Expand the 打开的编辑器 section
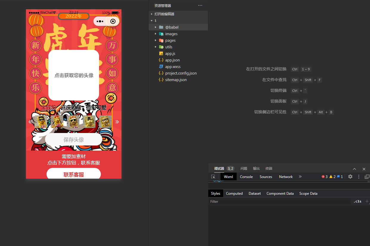This screenshot has width=370, height=246. [x=152, y=14]
